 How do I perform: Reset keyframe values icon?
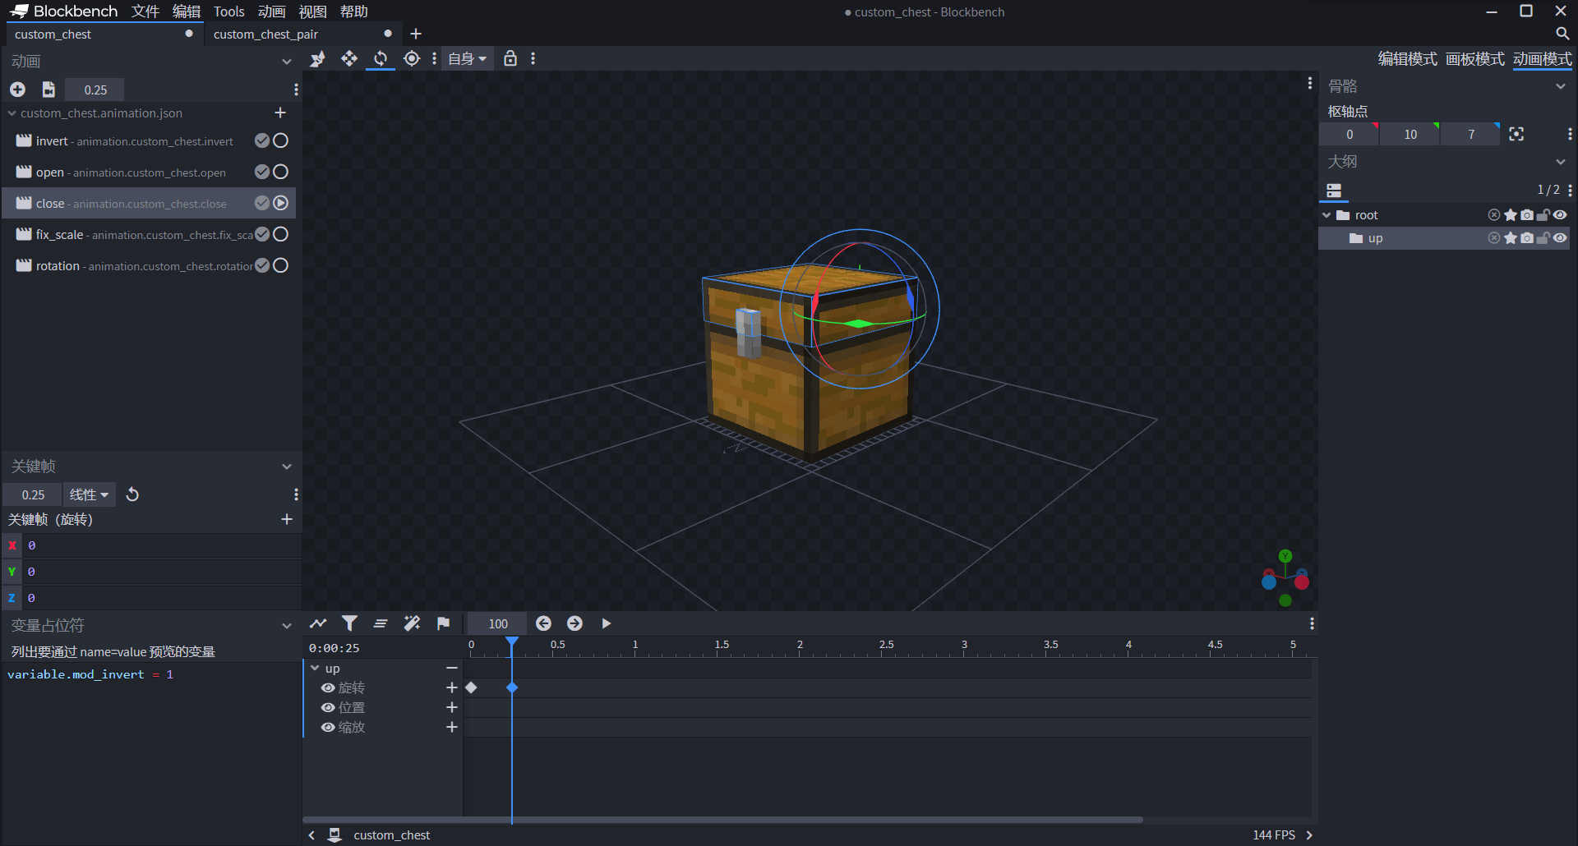(x=132, y=494)
